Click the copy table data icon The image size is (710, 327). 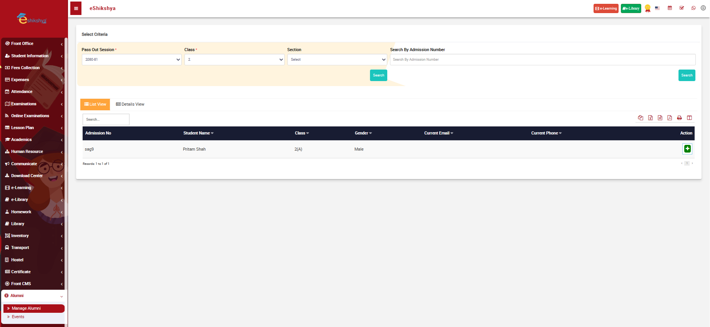640,118
